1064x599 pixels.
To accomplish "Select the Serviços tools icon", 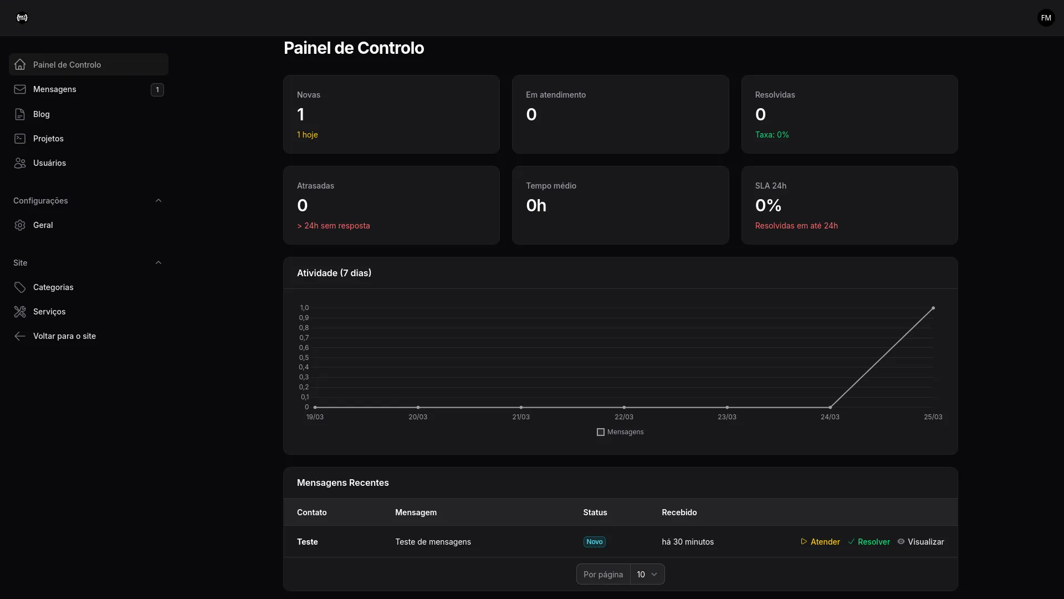I will pyautogui.click(x=20, y=312).
